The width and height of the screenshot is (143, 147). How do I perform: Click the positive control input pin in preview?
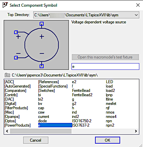pos(16,32)
